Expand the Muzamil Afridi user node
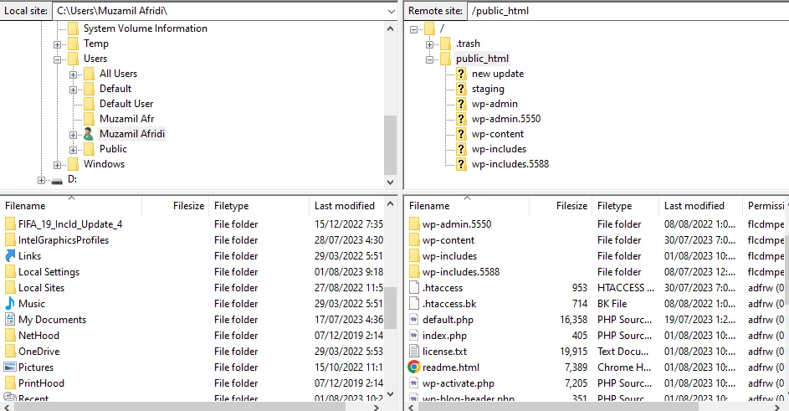789x411 pixels. [x=74, y=135]
